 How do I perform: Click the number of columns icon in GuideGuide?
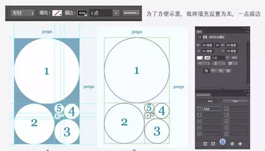point(200,121)
